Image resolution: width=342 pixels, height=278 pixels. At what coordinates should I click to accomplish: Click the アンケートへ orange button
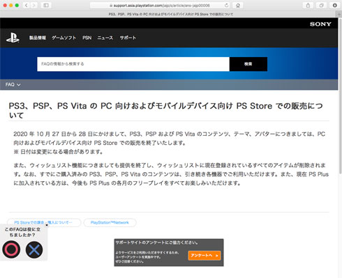205,256
